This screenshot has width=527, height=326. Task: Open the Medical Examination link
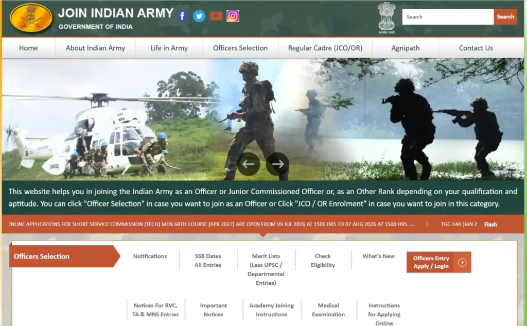click(328, 310)
